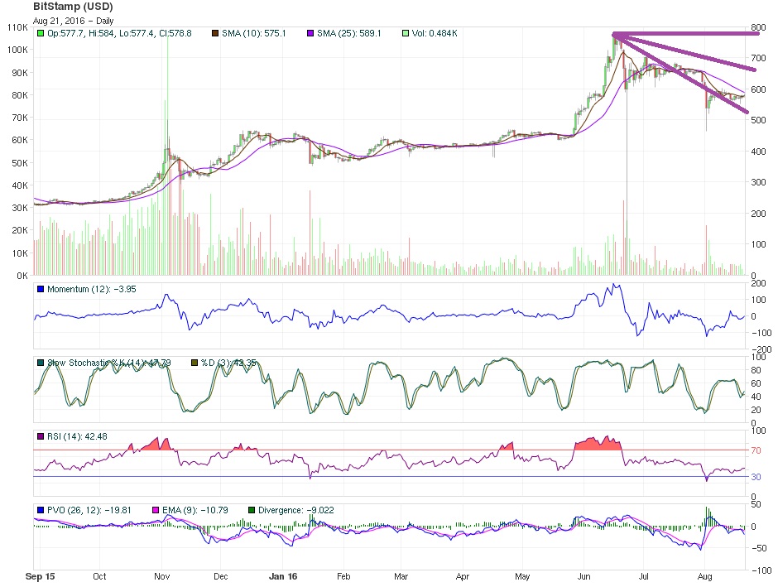Click the Jan 16 timeline label
778x587 pixels.
[x=283, y=576]
